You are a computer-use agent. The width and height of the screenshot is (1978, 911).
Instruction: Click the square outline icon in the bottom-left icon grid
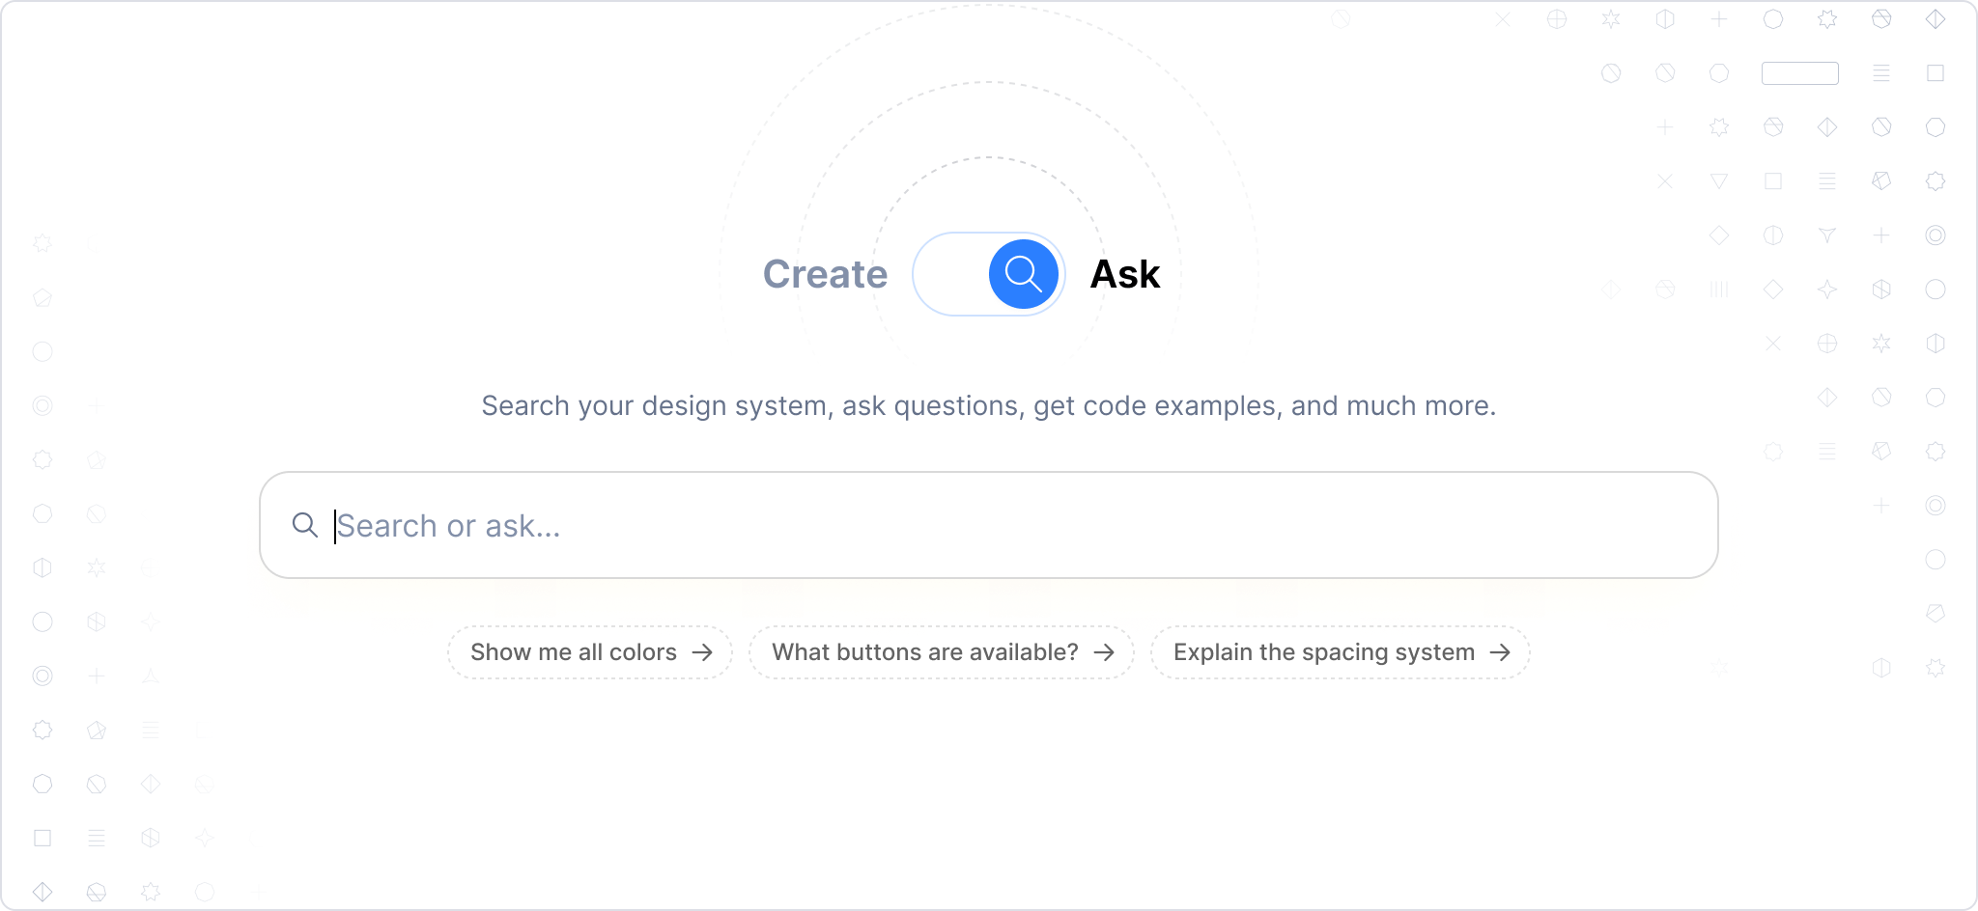(x=42, y=838)
